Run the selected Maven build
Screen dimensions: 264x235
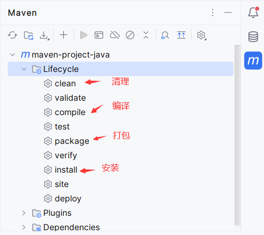click(84, 35)
